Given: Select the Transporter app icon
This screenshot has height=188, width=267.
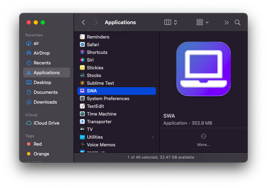Looking at the screenshot, I should coord(82,121).
